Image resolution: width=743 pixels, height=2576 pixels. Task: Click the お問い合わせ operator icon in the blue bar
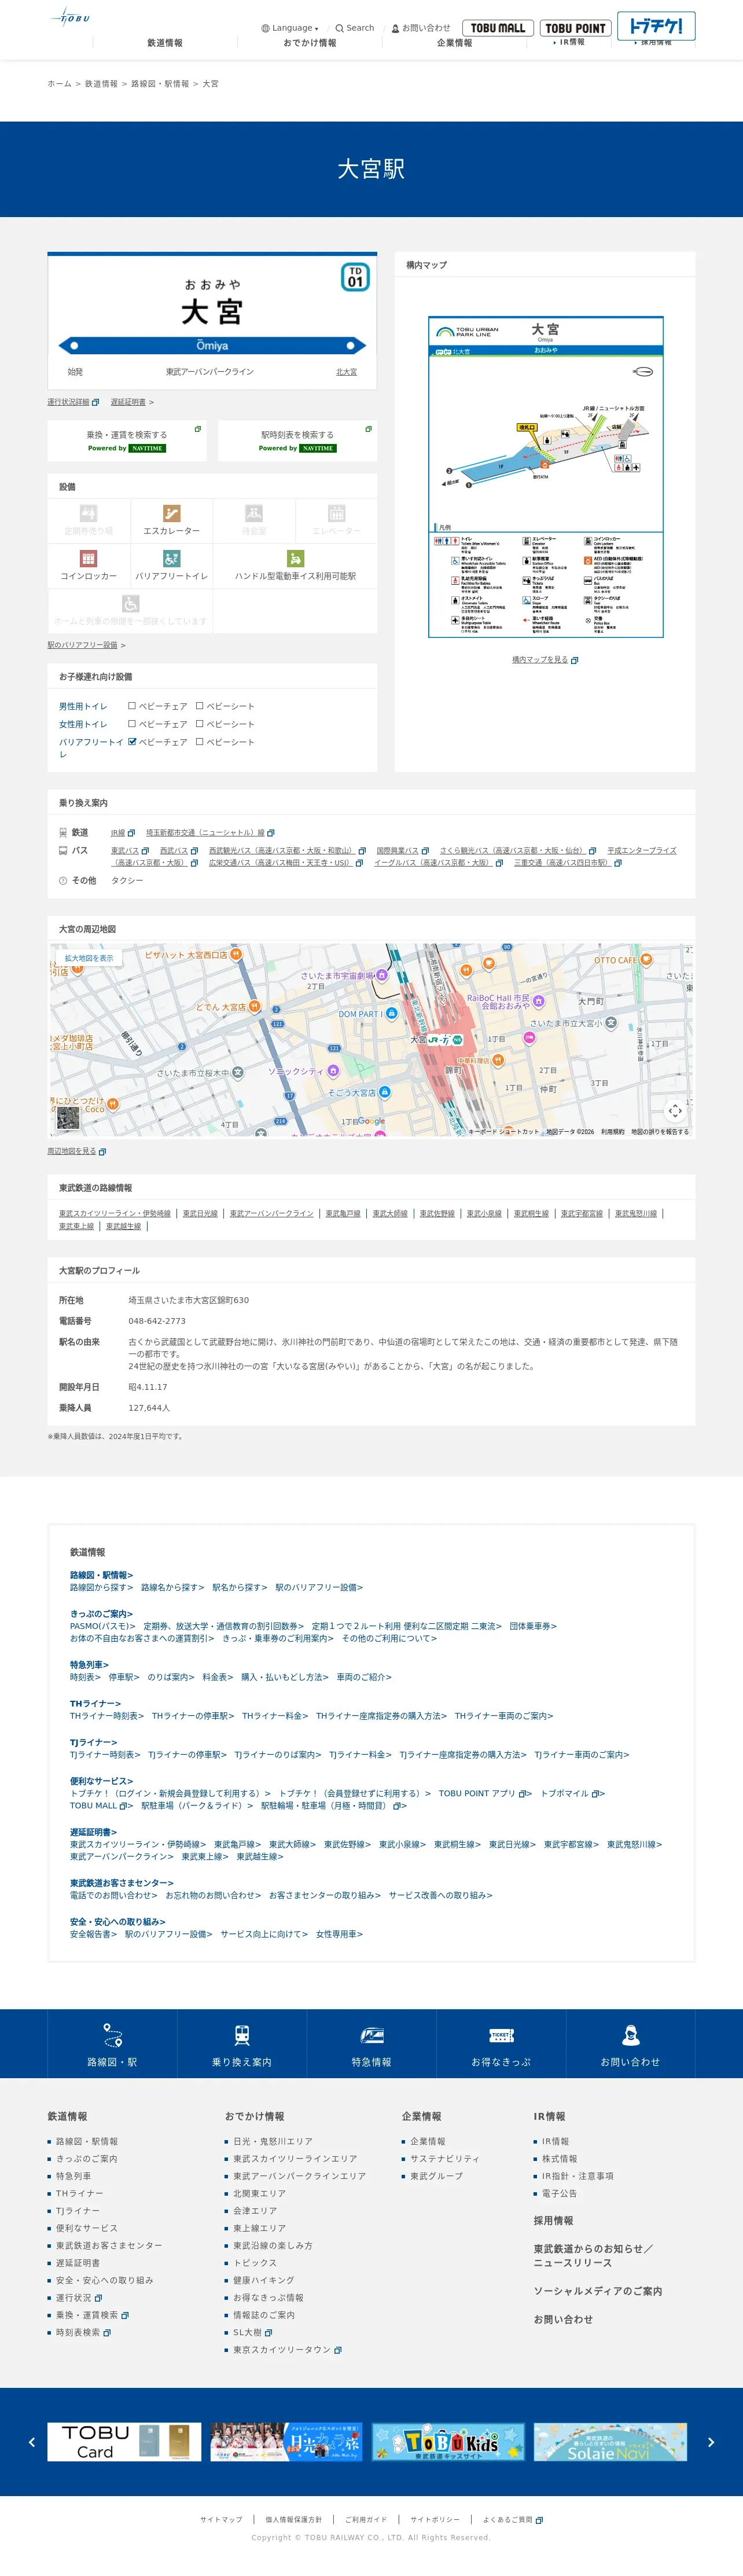pyautogui.click(x=630, y=2035)
